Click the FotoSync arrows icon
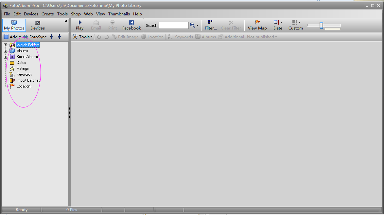The height and width of the screenshot is (215, 384). pos(26,37)
